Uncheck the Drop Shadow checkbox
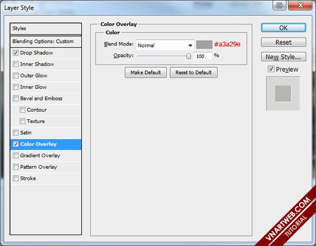 [16, 53]
